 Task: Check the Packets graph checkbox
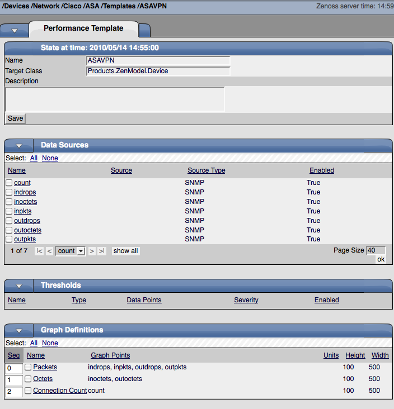[28, 367]
